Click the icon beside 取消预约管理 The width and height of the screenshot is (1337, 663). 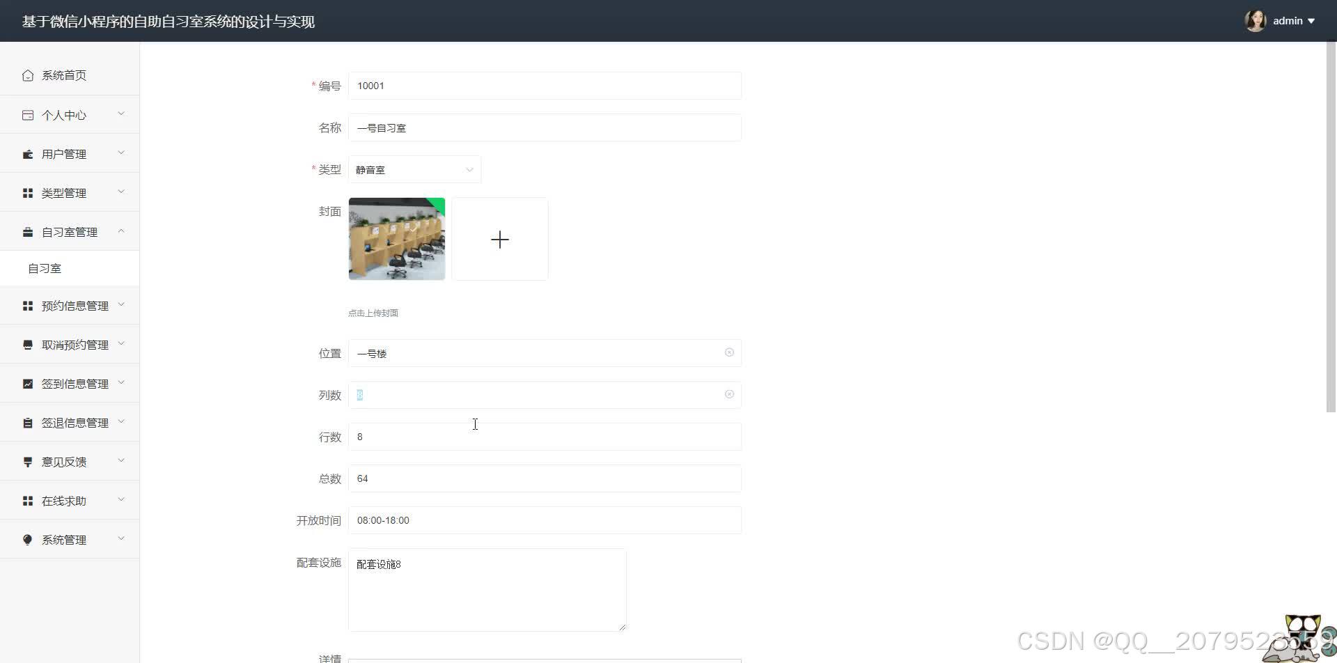28,345
